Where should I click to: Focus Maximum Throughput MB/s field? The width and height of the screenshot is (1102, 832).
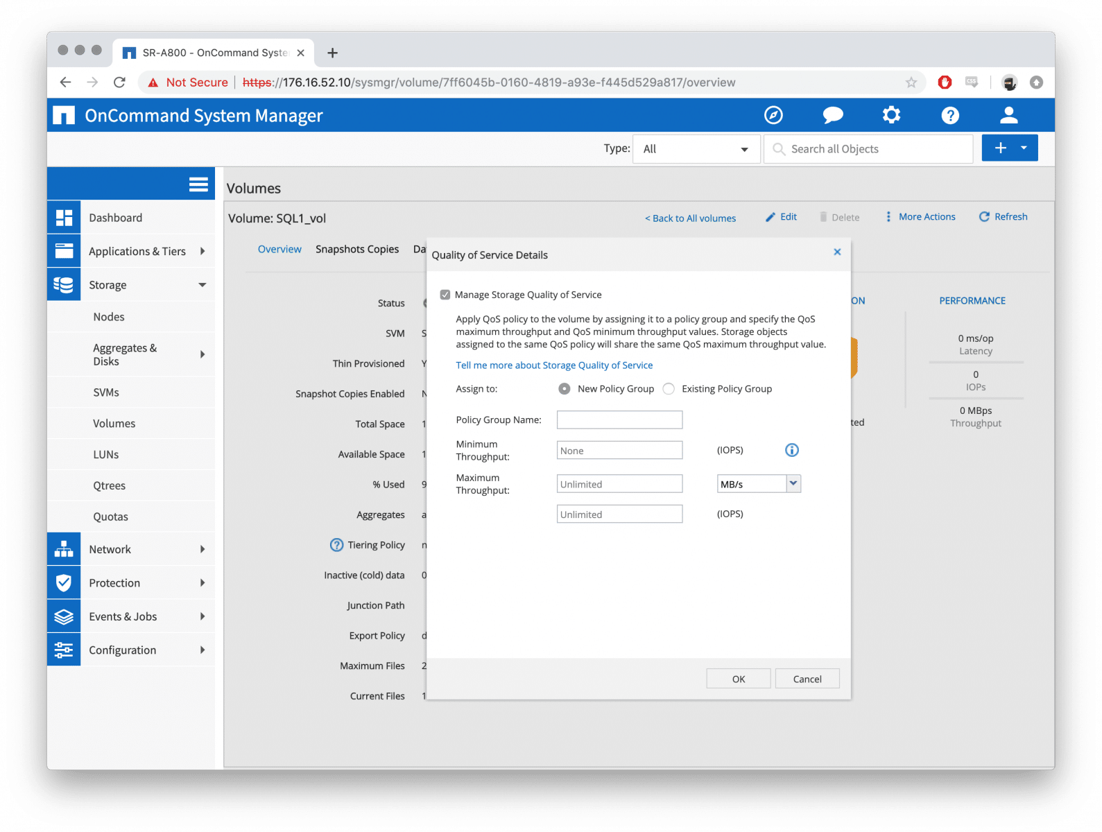619,484
